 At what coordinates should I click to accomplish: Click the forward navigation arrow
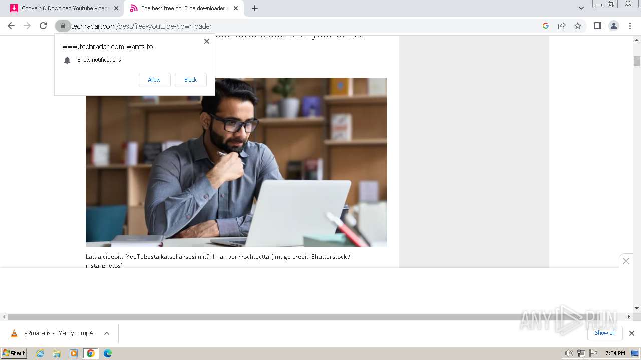tap(27, 26)
